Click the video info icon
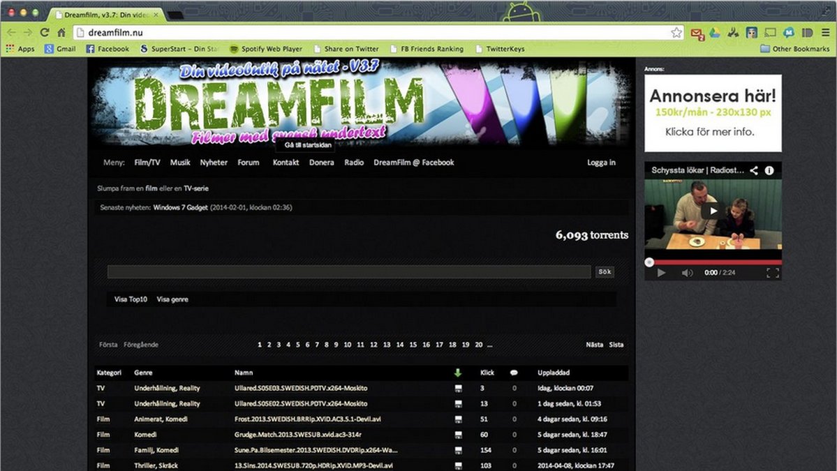The width and height of the screenshot is (837, 471). click(x=769, y=170)
